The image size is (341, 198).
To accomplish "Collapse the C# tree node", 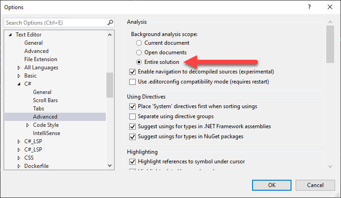I will [x=19, y=84].
